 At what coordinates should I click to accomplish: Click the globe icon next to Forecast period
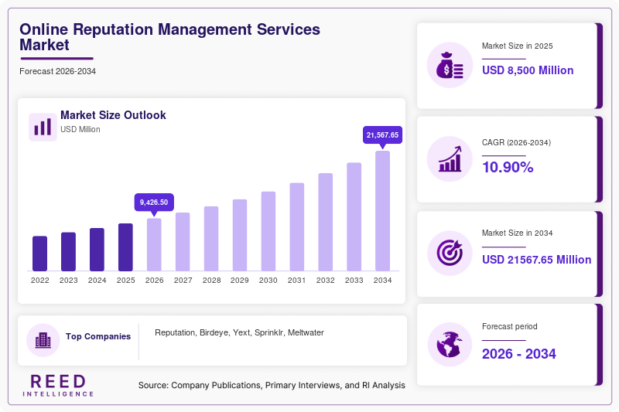[450, 345]
